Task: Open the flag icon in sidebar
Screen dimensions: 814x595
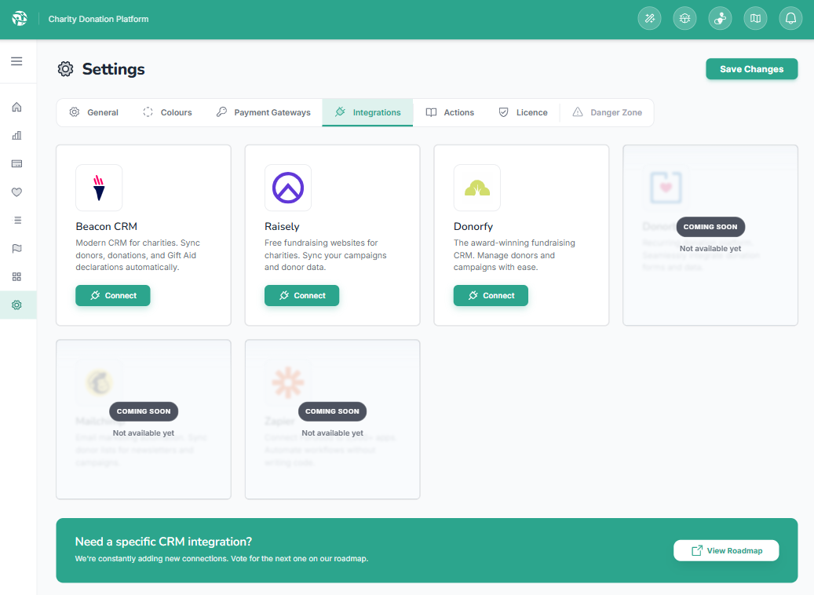Action: [x=16, y=248]
